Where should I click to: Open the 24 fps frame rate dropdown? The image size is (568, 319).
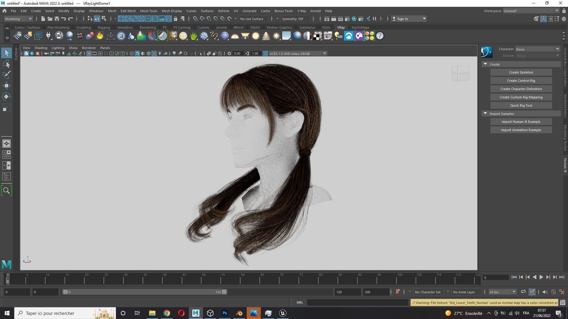pyautogui.click(x=502, y=292)
